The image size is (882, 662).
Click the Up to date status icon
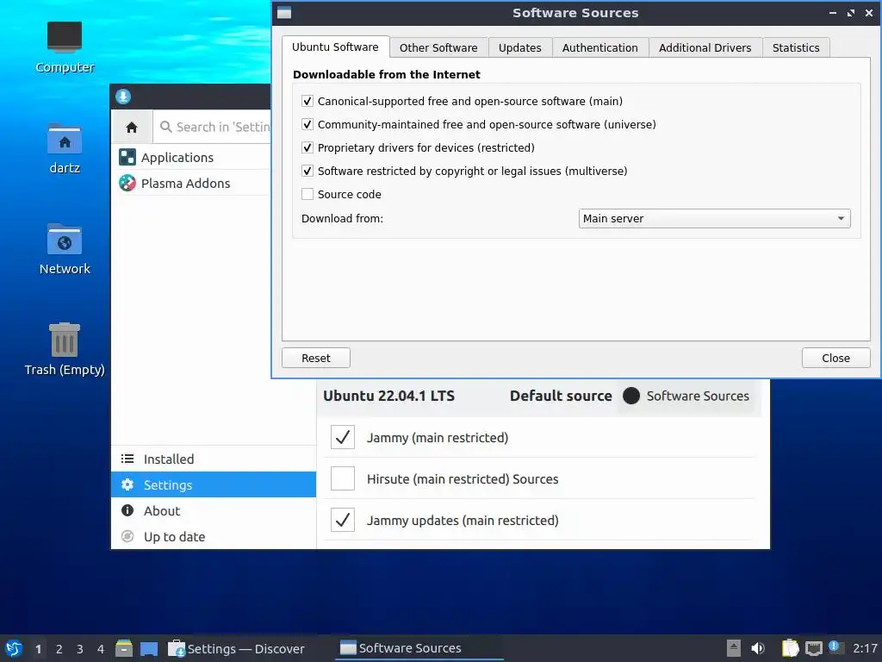pyautogui.click(x=127, y=536)
